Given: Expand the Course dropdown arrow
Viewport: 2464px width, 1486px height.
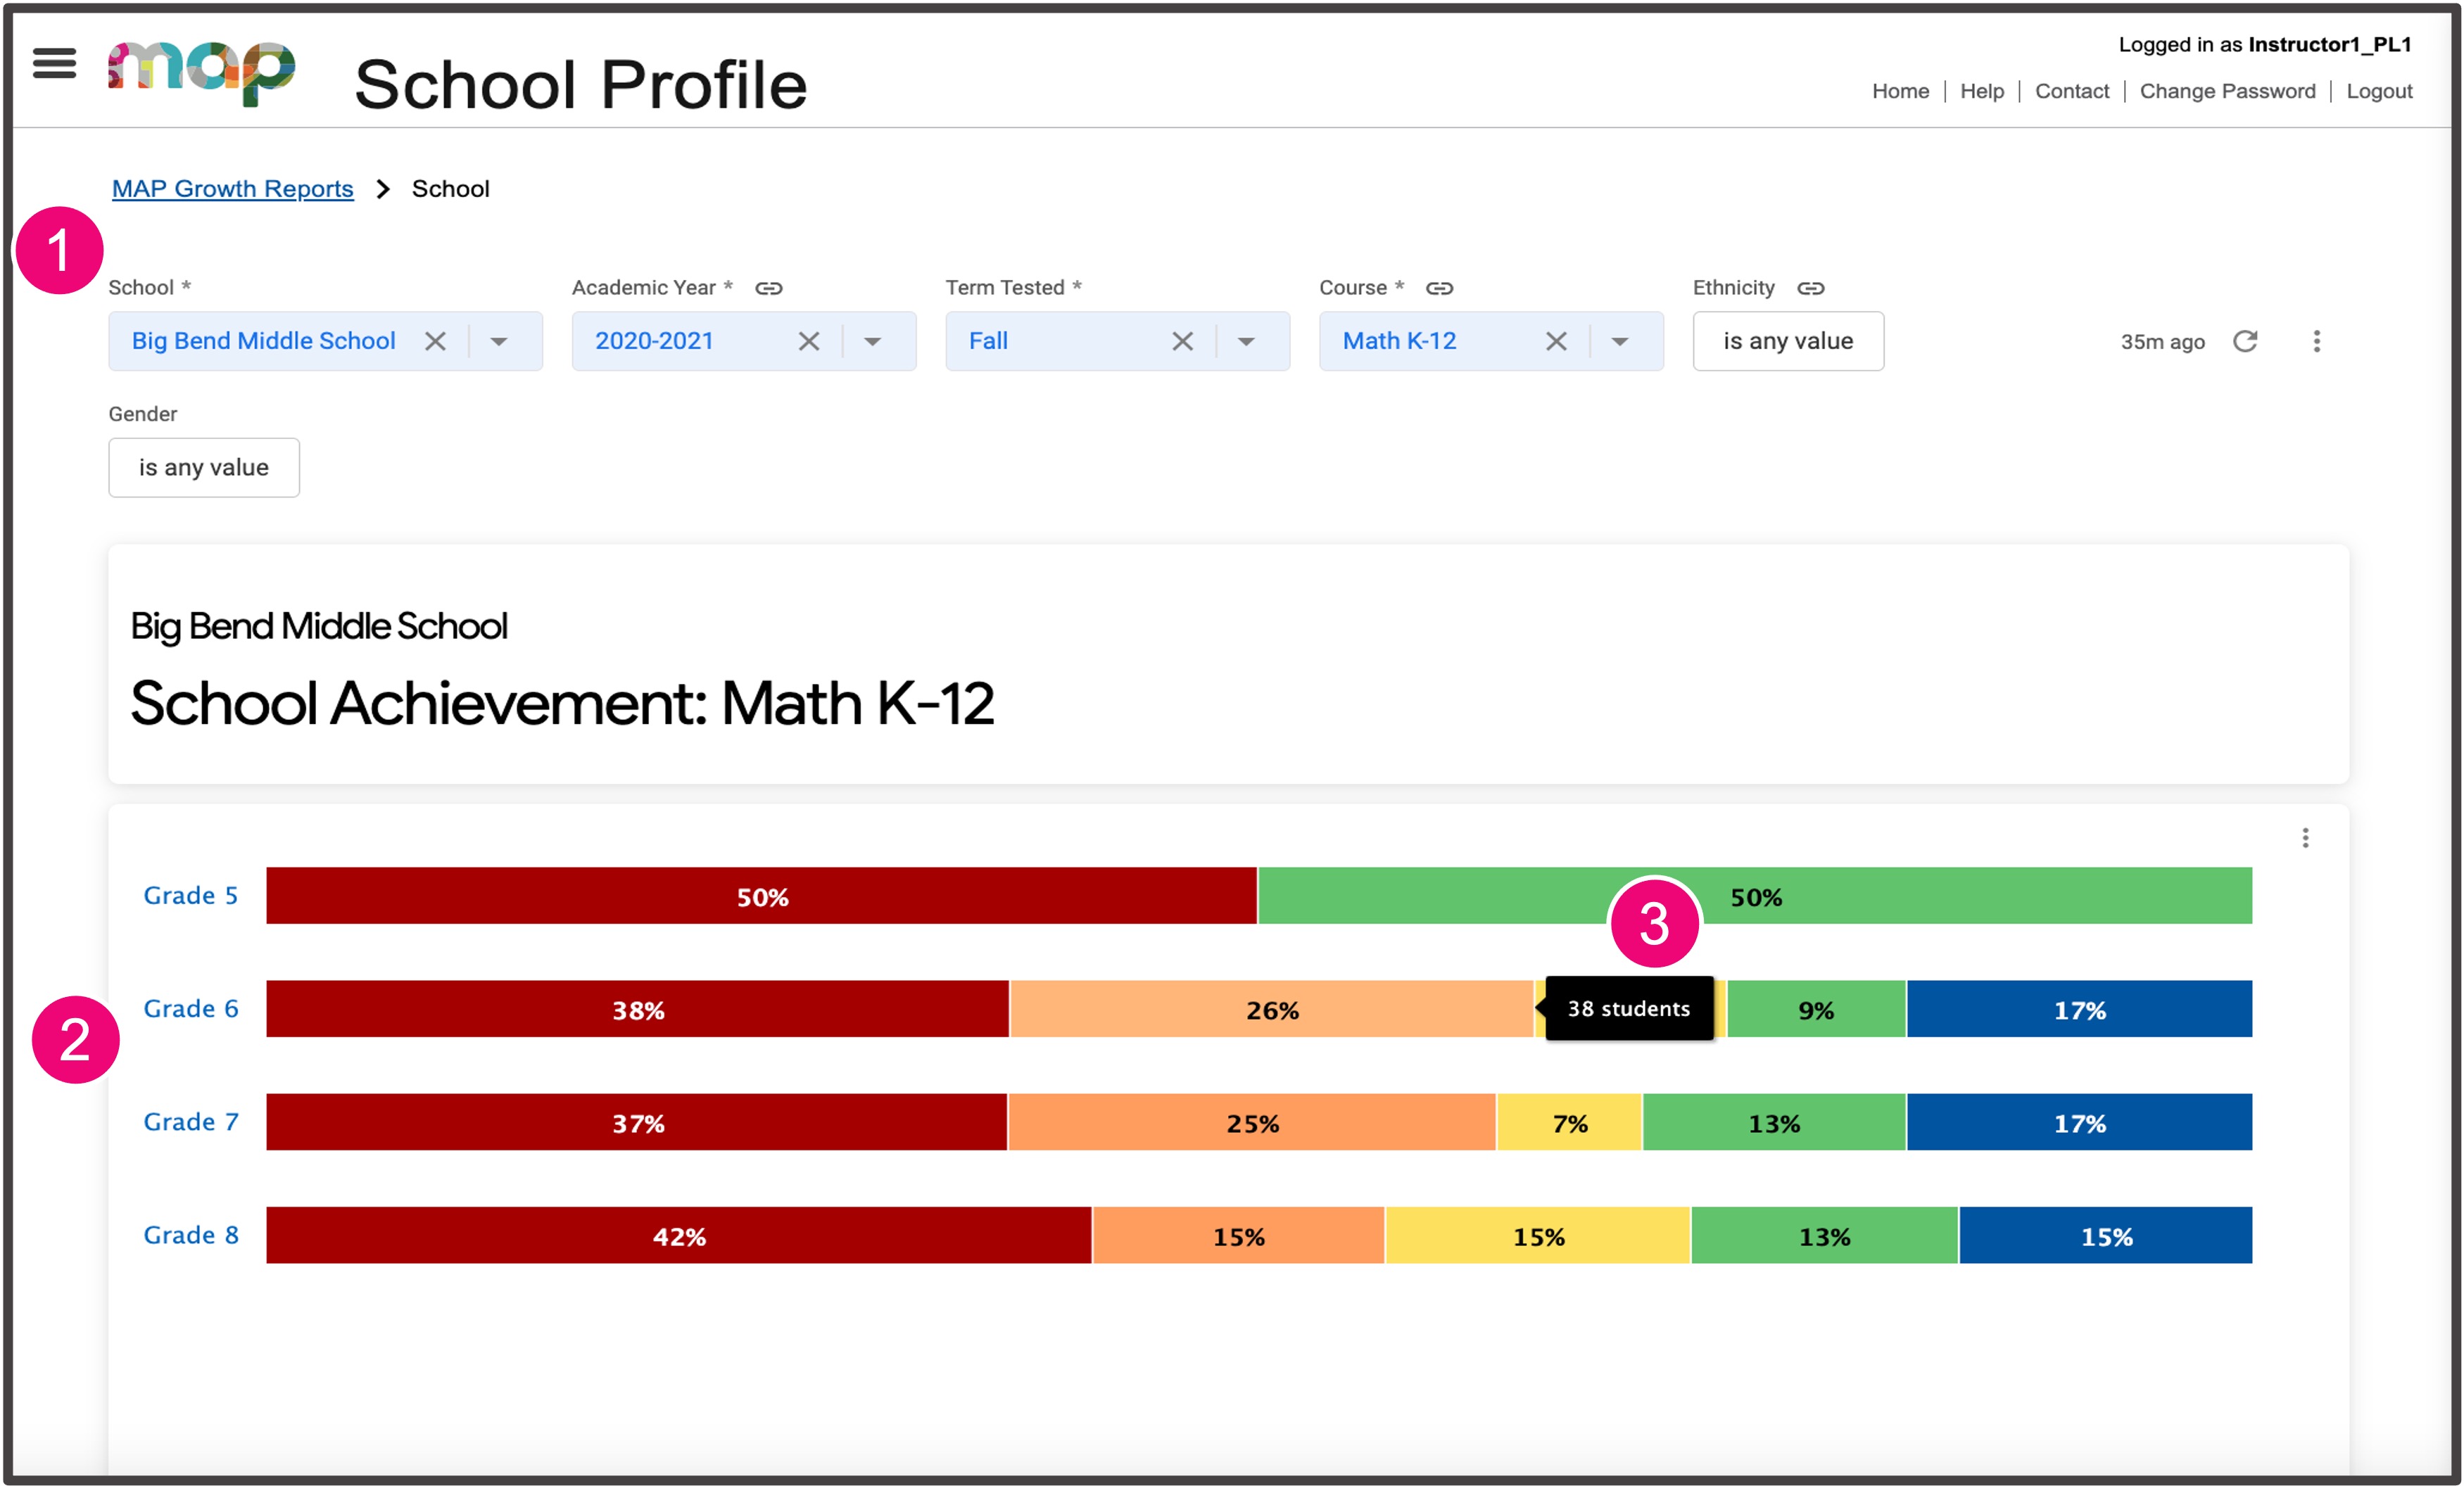Looking at the screenshot, I should click(x=1620, y=341).
